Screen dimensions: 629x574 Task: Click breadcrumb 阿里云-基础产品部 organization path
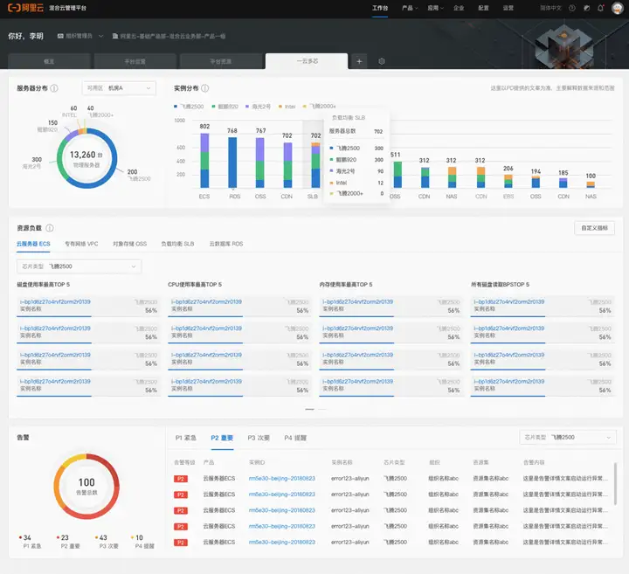coord(172,36)
